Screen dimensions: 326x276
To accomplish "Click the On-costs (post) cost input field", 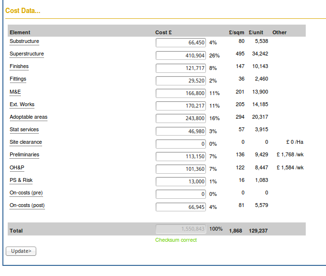I will tap(181, 207).
